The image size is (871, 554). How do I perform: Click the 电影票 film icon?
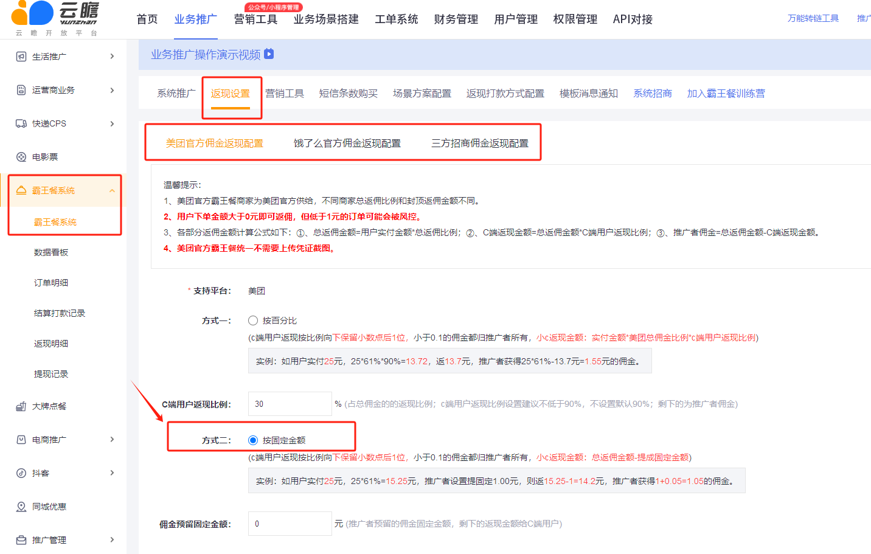(x=21, y=157)
